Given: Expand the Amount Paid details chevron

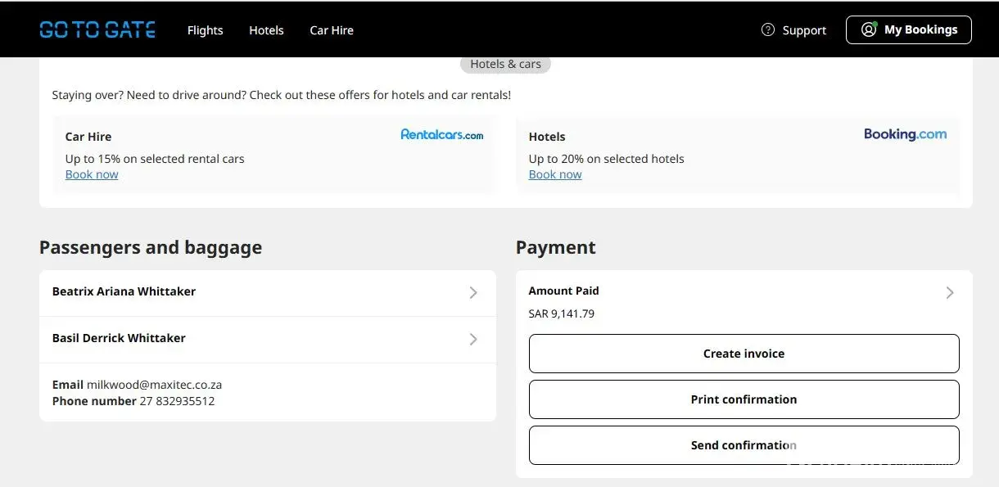Looking at the screenshot, I should [x=950, y=292].
